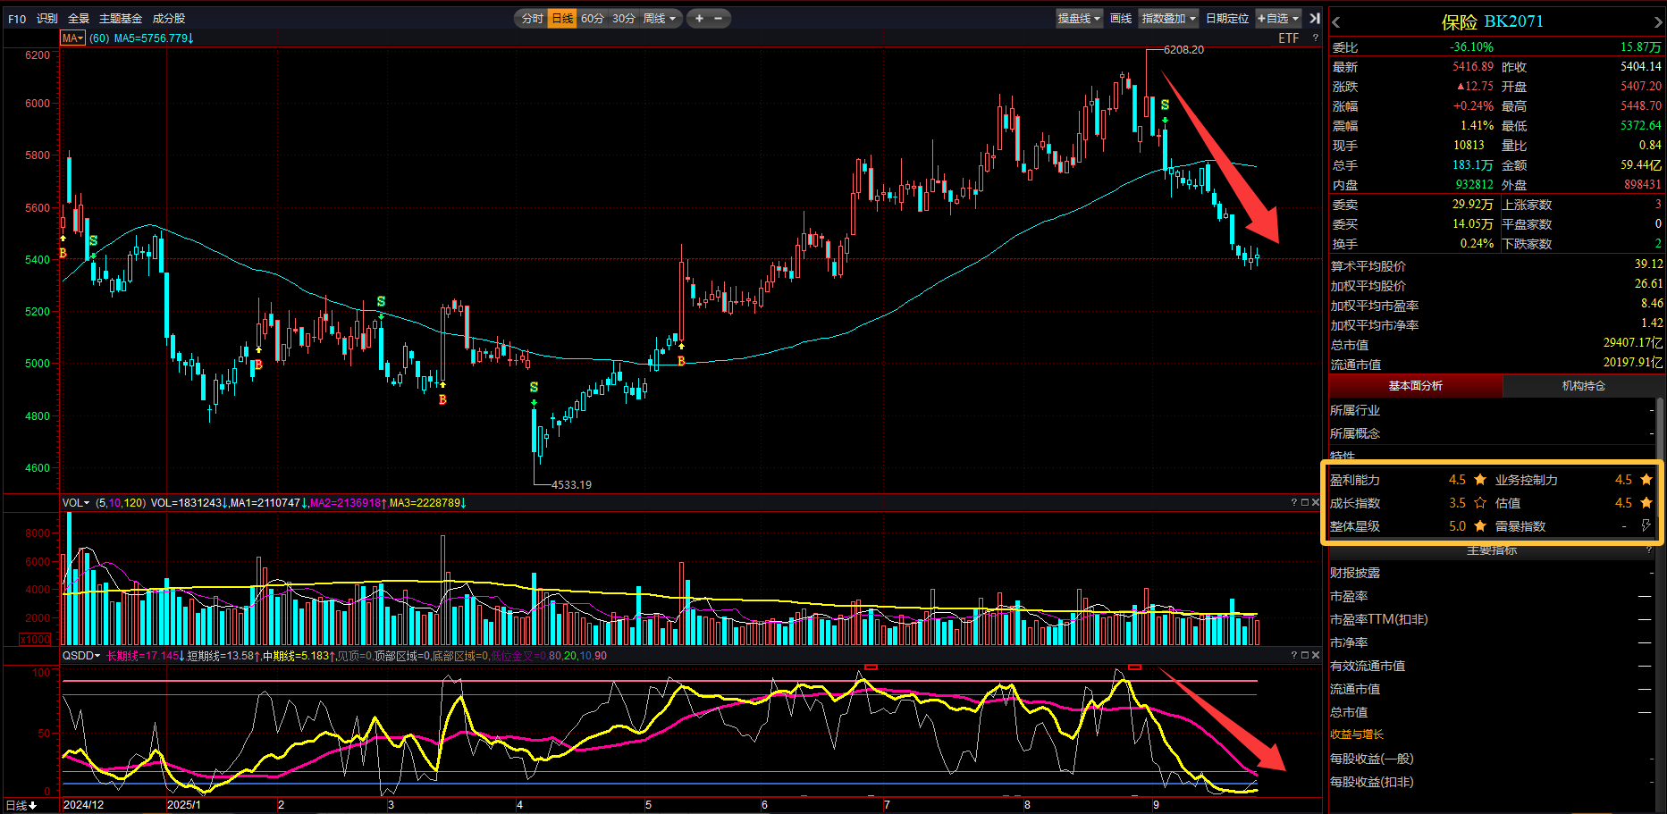Click the +自选 add to watchlist button
Viewport: 1667px width, 814px height.
coord(1278,18)
